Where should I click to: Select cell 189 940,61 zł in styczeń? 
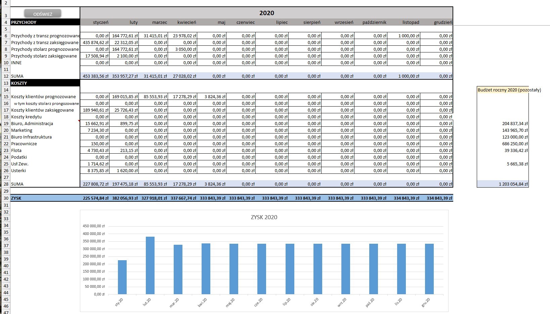95,110
